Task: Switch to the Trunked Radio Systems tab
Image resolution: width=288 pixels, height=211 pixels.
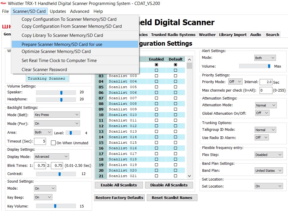Action: 173,35
